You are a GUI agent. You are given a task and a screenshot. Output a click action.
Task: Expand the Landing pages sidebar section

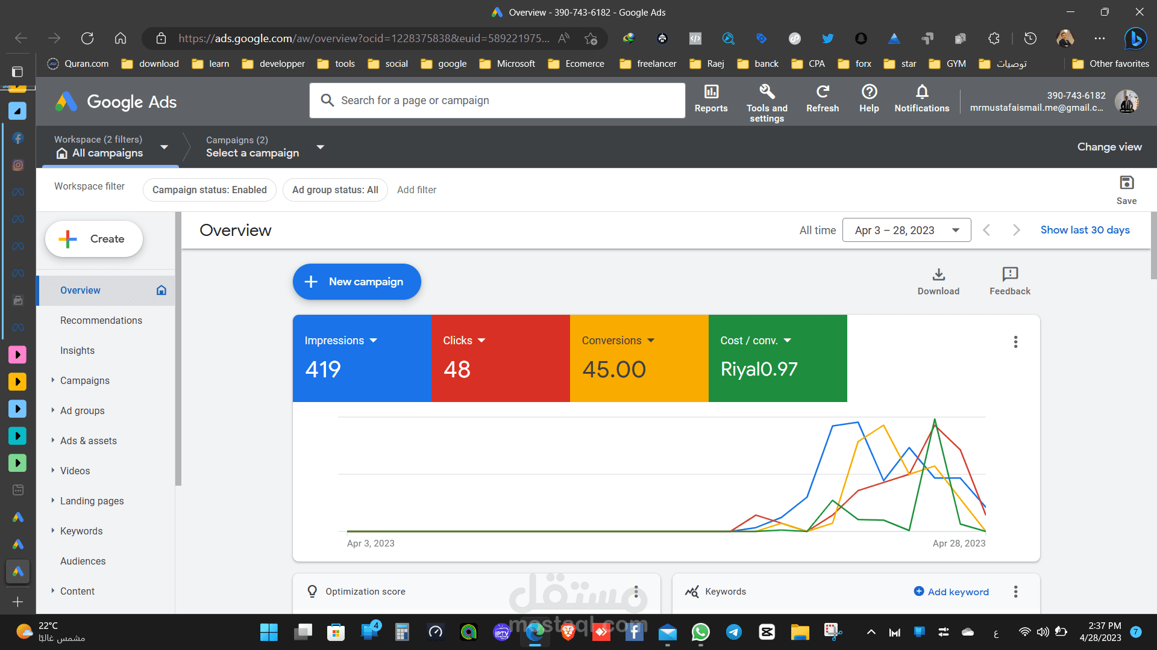tap(53, 500)
